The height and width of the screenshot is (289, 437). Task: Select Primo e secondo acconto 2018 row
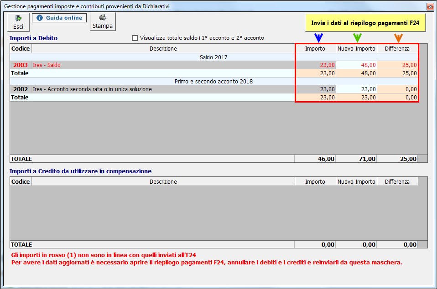(214, 81)
